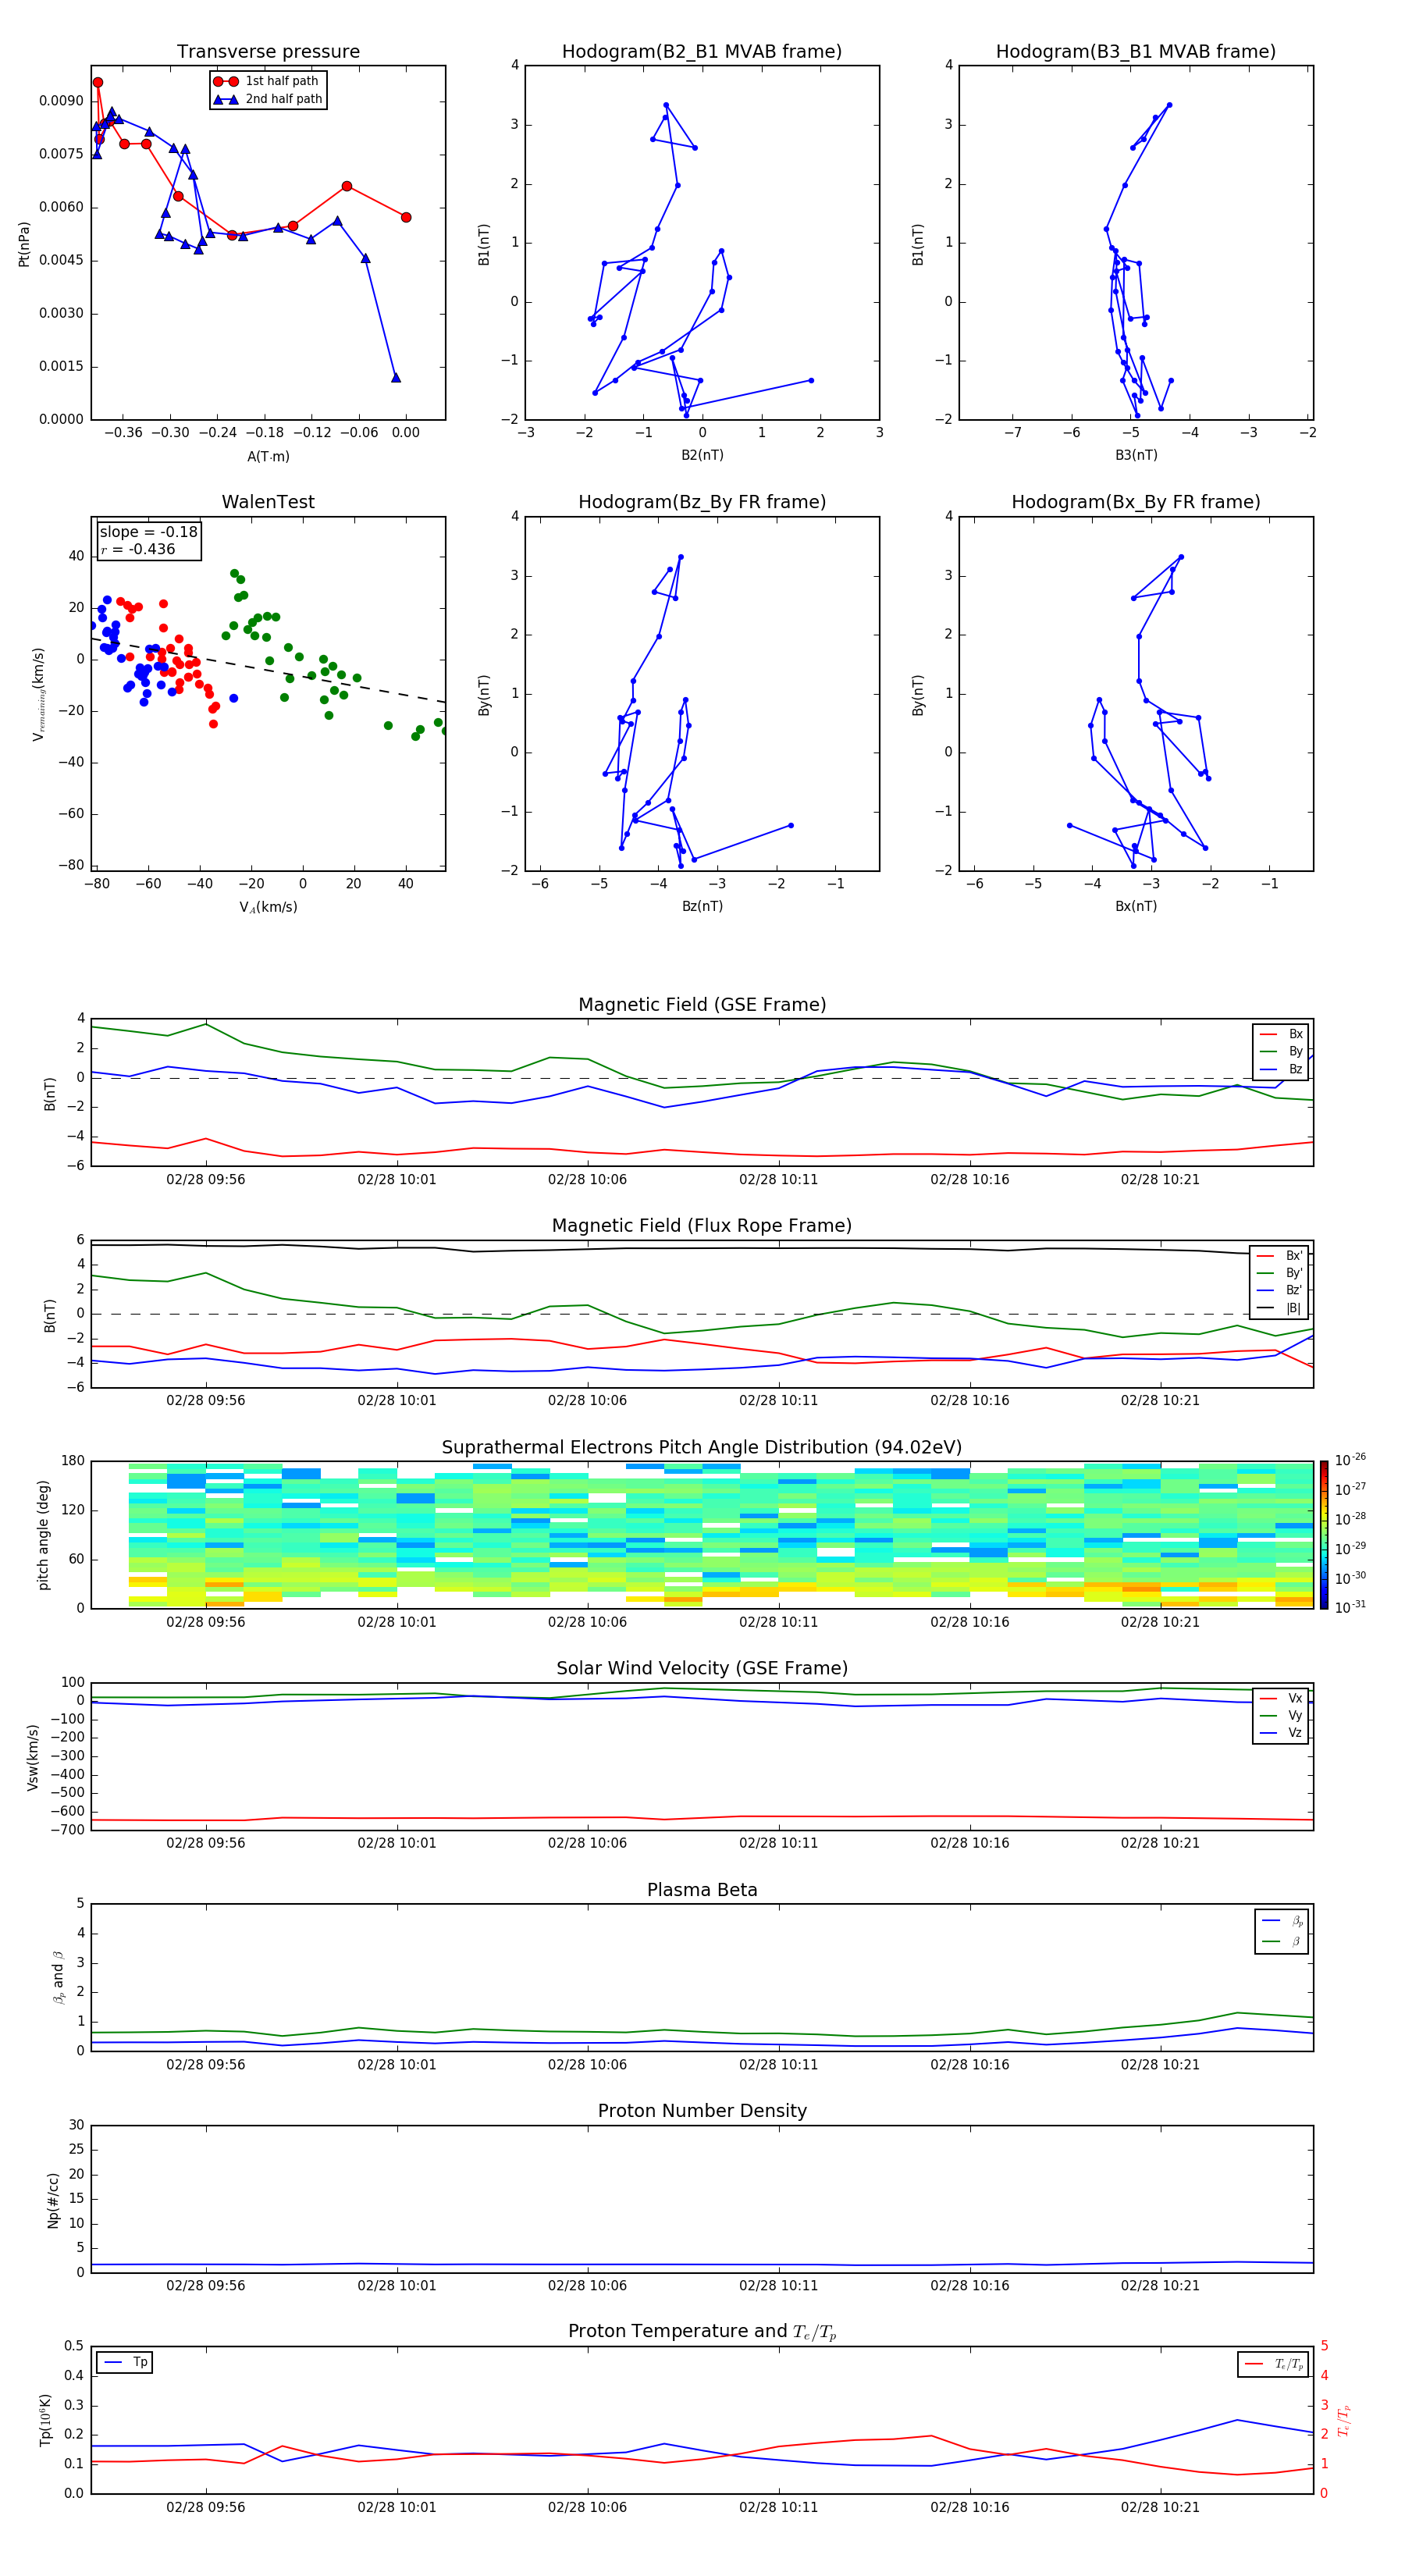1405x2576 pixels.
Task: Click the By' legend entry in Flux Rope plot
Action: (x=1280, y=1273)
